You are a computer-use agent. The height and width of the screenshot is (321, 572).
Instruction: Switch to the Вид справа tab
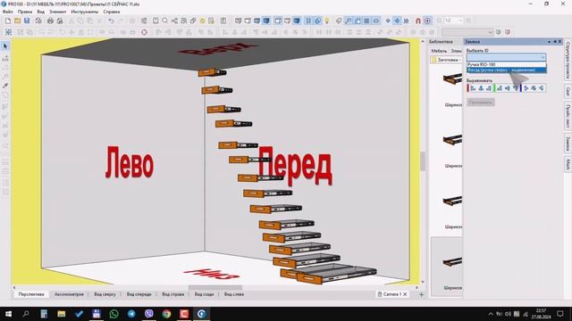(x=173, y=294)
